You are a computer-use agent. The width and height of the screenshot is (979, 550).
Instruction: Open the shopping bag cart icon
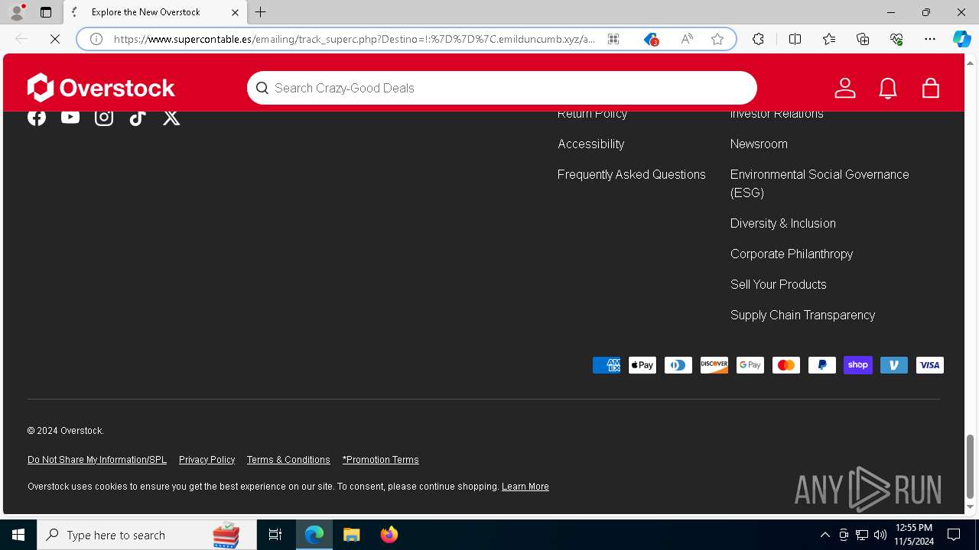931,88
